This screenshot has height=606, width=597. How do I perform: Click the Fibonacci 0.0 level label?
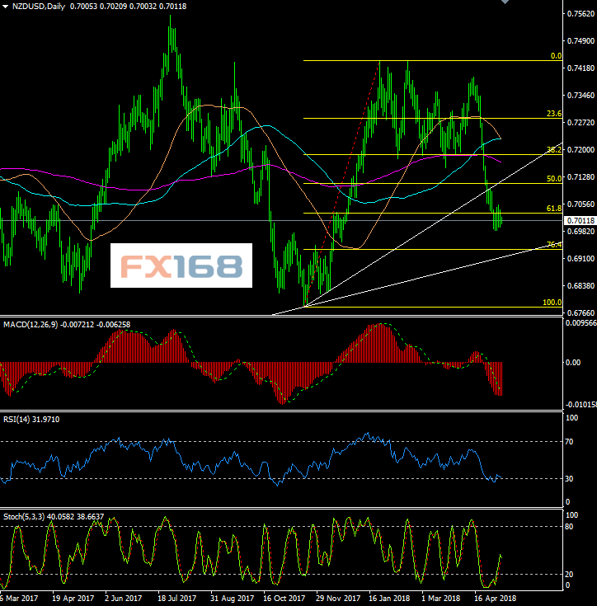tap(556, 56)
